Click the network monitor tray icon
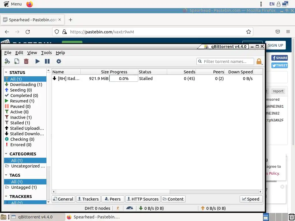295x221 pixels. click(285, 4)
